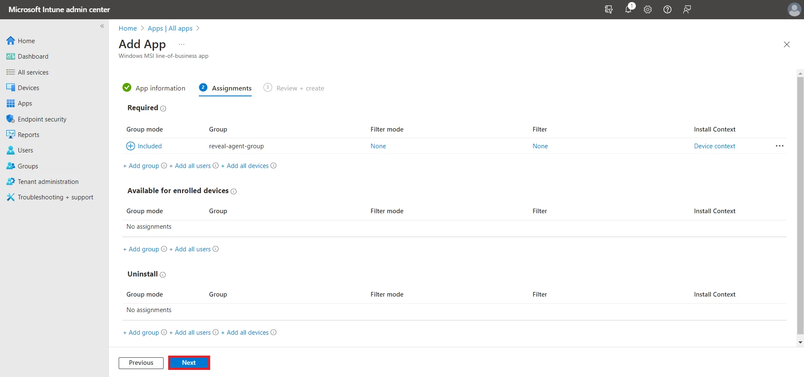Image resolution: width=804 pixels, height=377 pixels.
Task: Click Add all users under Available for enrolled devices
Action: [x=190, y=249]
